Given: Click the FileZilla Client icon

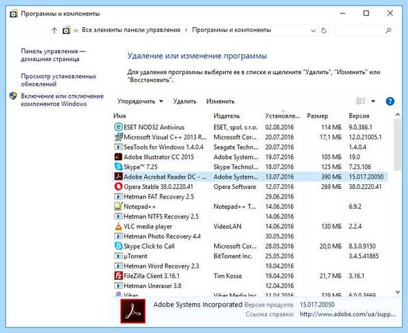Looking at the screenshot, I should pyautogui.click(x=118, y=276).
